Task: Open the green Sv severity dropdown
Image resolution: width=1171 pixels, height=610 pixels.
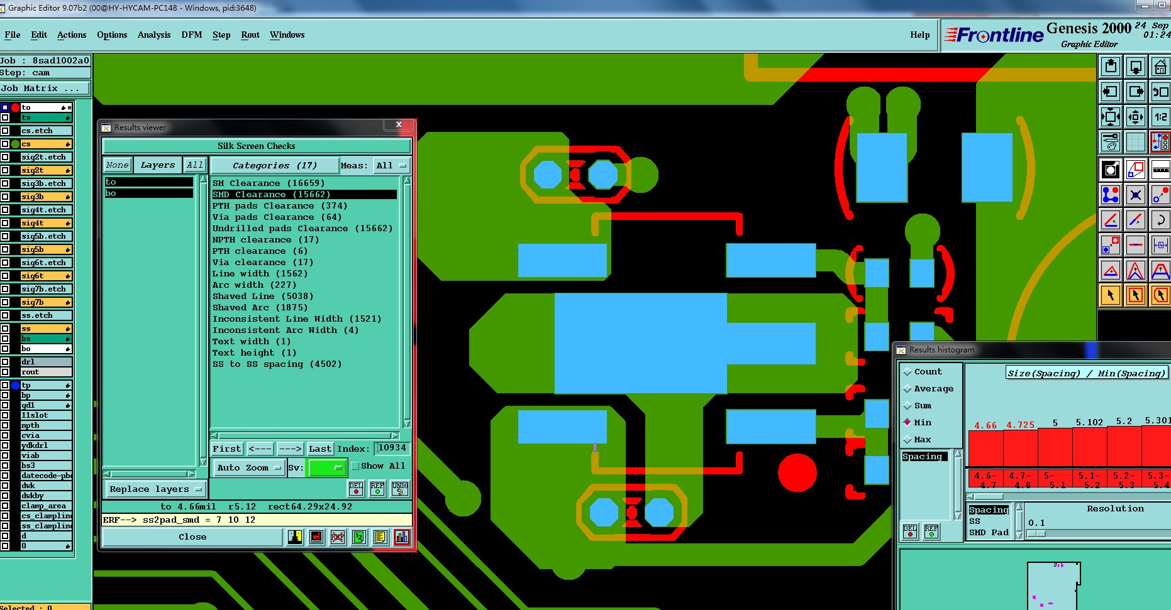Action: tap(326, 468)
